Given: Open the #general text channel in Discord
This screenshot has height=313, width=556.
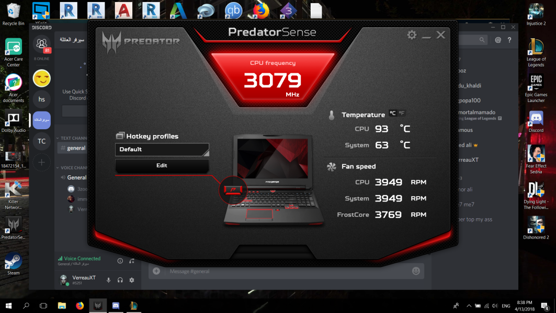Looking at the screenshot, I should point(73,148).
